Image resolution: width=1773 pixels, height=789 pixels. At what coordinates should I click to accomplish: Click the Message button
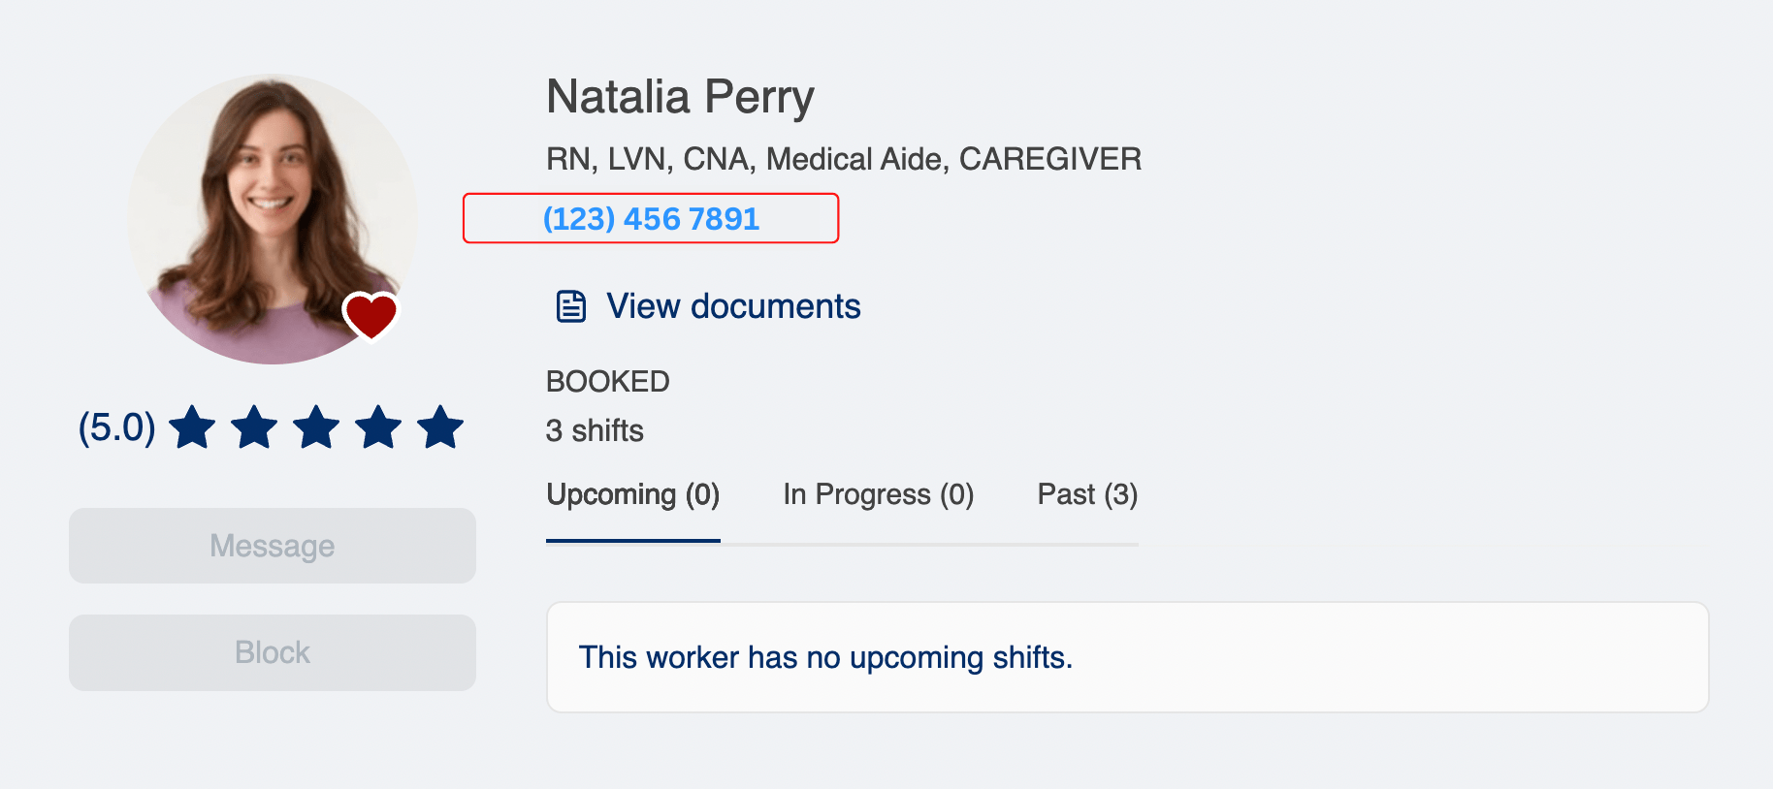pos(272,545)
